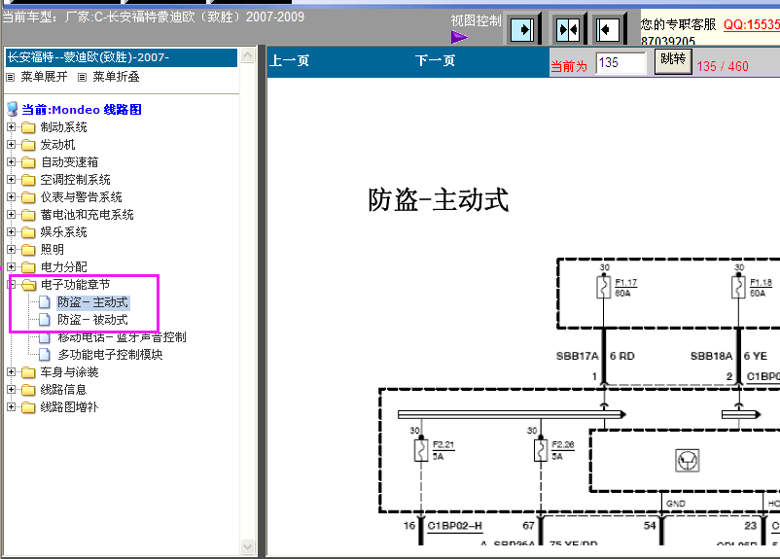Screen dimensions: 780x559
Task: Click the folder icon for 空调控制系统
Action: click(28, 180)
